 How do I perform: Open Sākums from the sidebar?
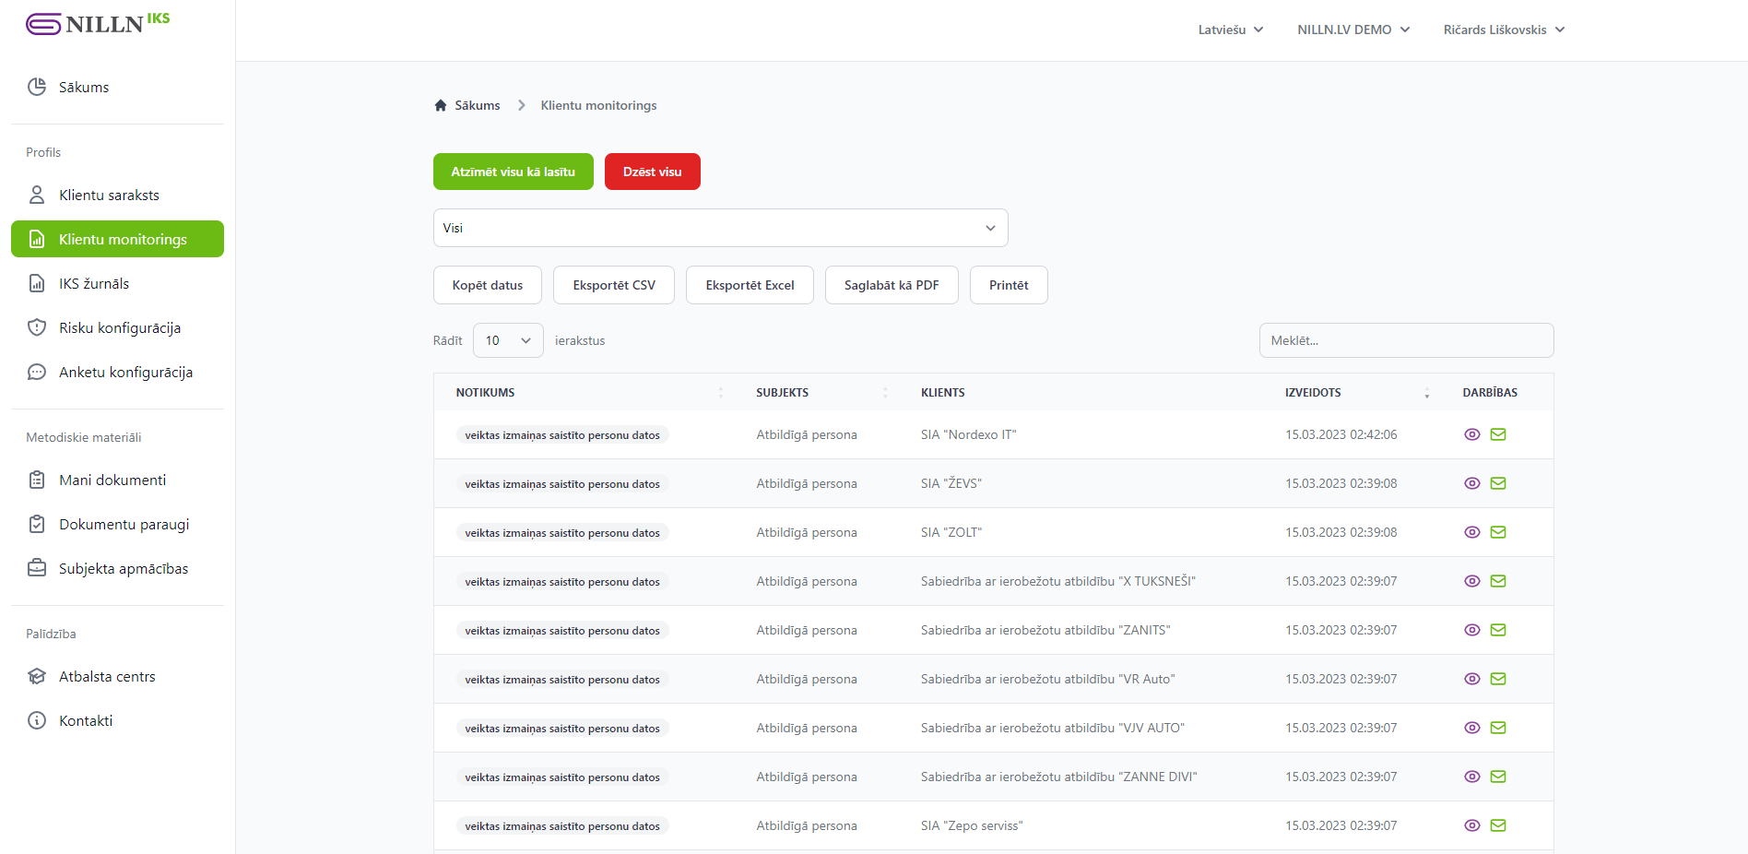point(117,87)
